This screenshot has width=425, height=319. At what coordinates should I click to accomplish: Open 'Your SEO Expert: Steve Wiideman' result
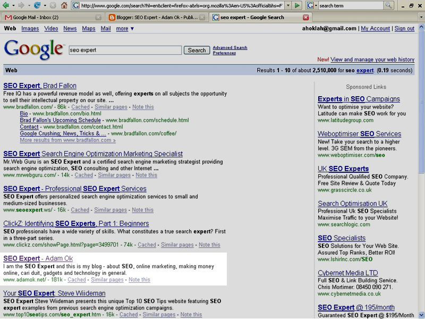tap(54, 293)
